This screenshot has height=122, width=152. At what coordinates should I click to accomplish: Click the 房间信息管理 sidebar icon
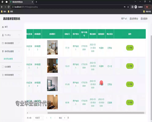tap(3, 43)
